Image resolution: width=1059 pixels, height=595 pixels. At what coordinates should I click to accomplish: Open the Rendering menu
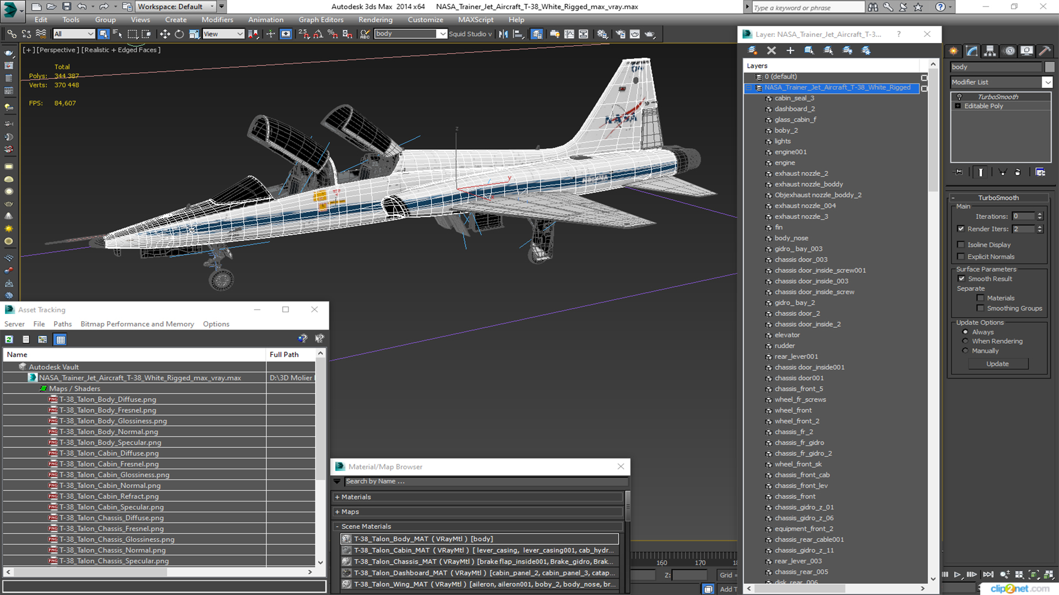(375, 20)
